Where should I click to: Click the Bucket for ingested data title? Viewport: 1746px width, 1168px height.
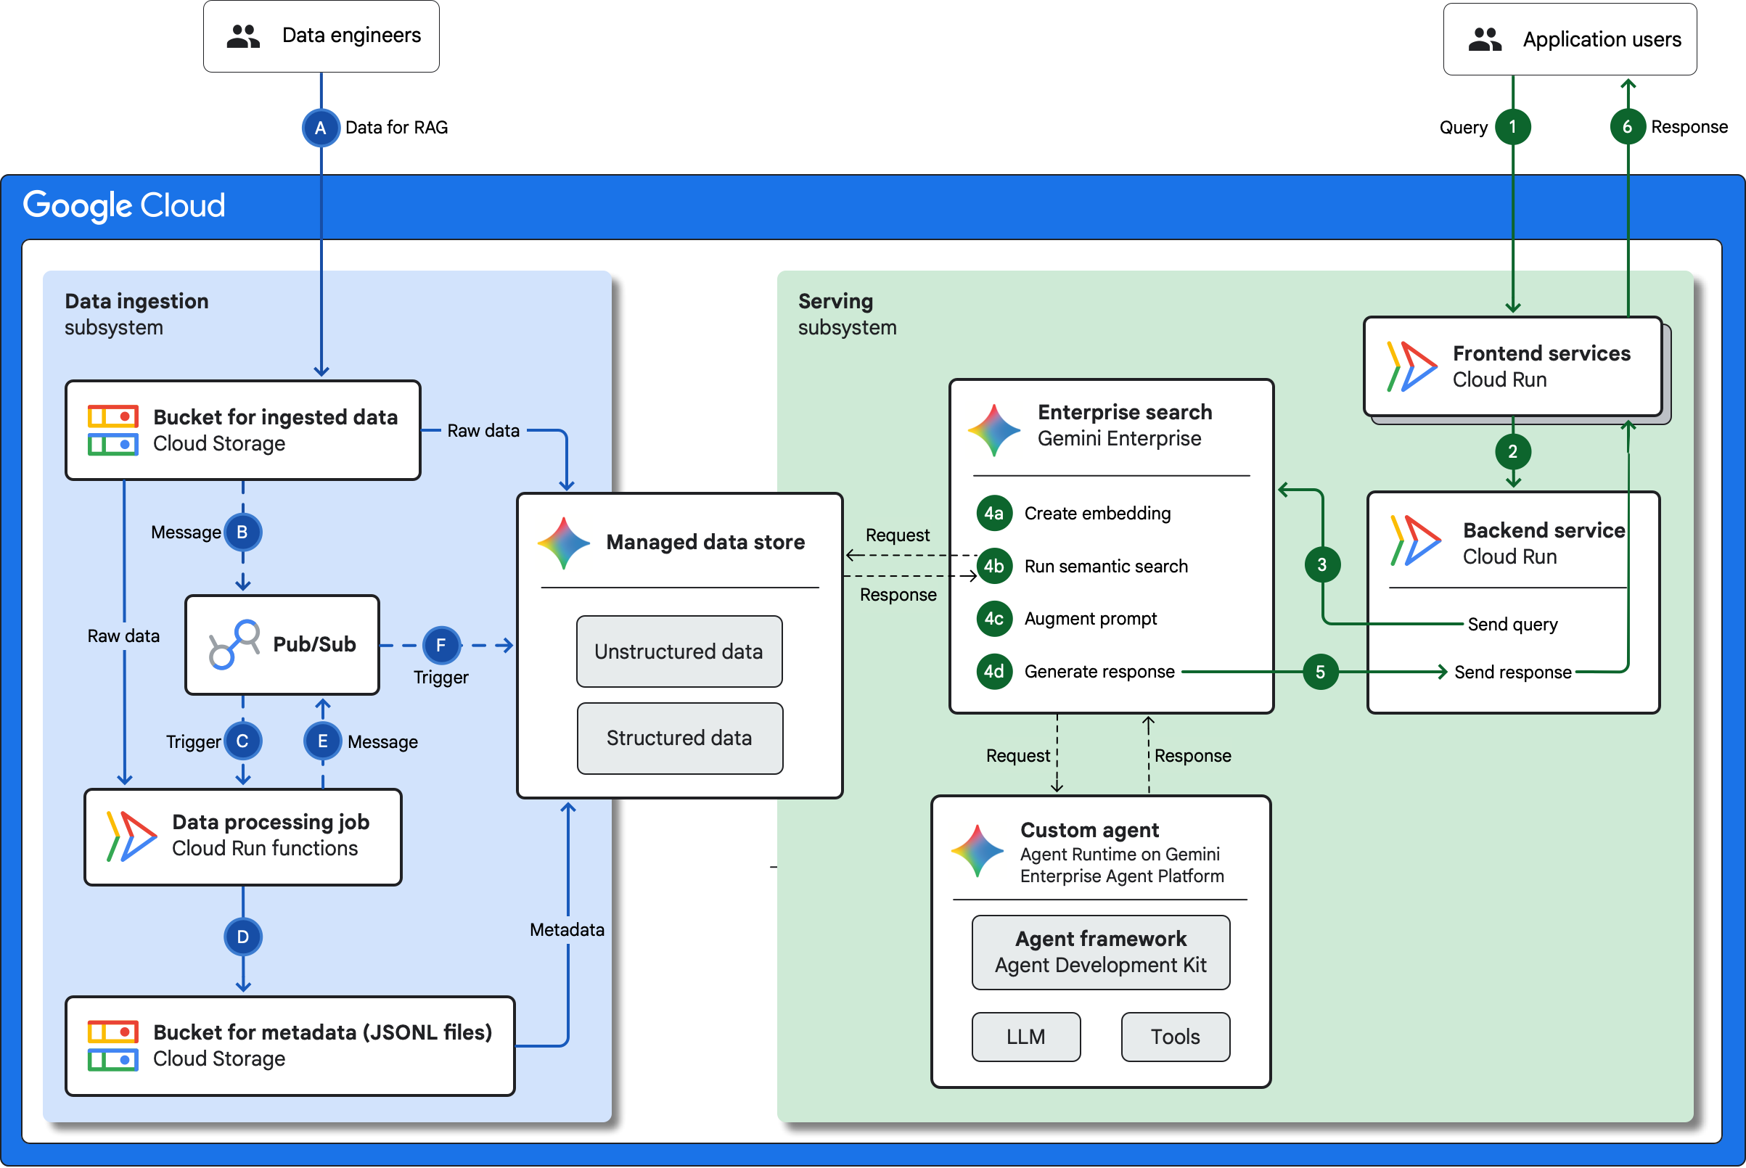click(x=275, y=417)
